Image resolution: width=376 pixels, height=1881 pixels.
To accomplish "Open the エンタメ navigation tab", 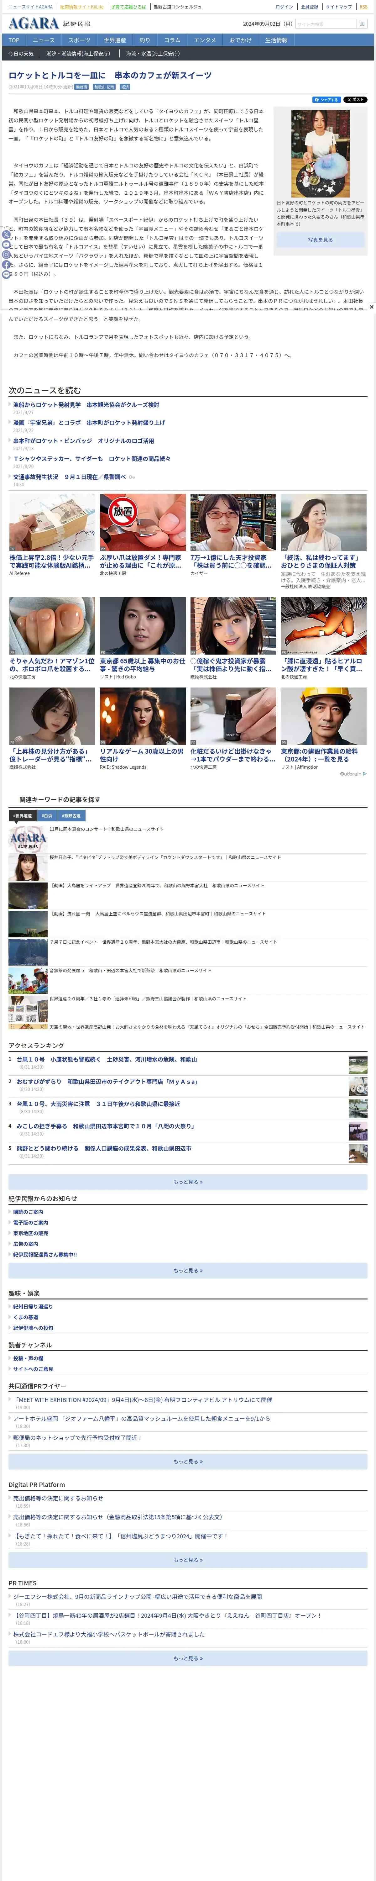I will (205, 40).
